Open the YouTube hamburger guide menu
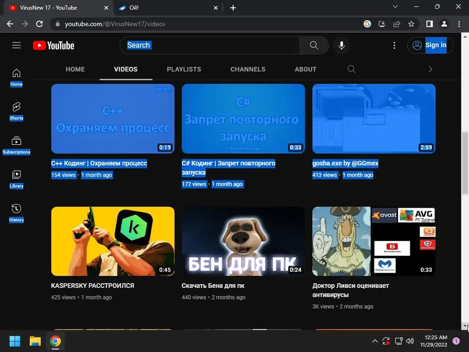The width and height of the screenshot is (469, 352). pyautogui.click(x=16, y=45)
